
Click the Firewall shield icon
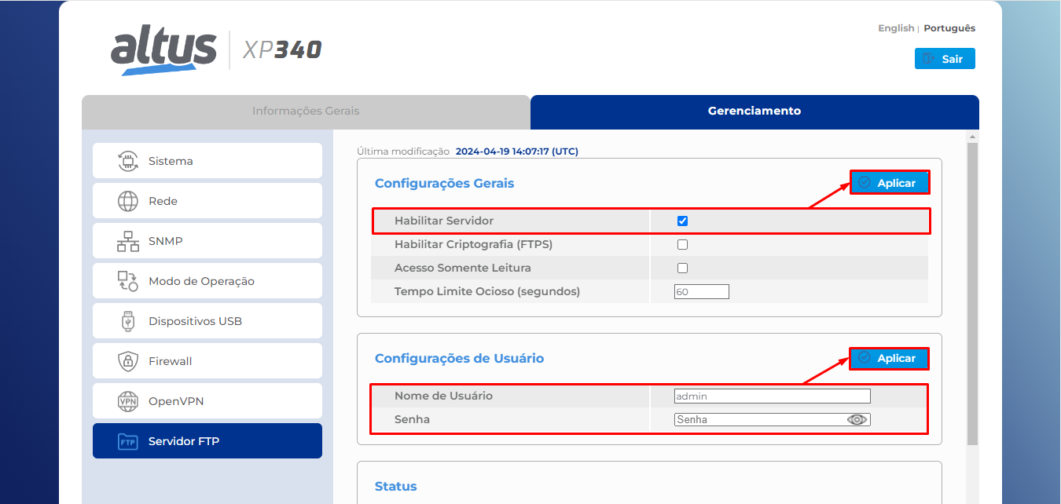coord(127,361)
